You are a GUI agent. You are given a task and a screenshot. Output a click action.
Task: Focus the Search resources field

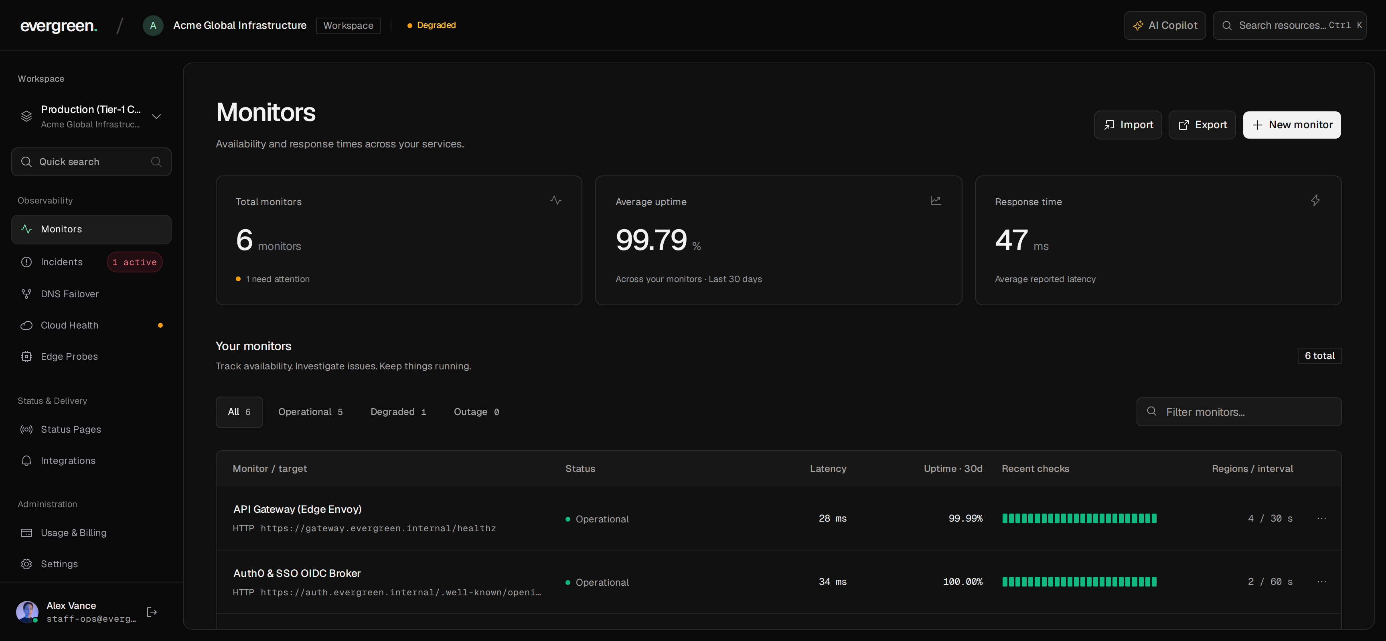pyautogui.click(x=1289, y=25)
